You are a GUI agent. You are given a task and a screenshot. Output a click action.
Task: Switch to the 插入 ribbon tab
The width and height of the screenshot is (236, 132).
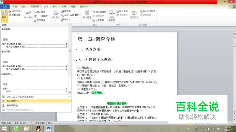[24, 6]
